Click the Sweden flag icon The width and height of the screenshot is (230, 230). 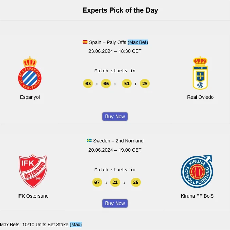(89, 141)
